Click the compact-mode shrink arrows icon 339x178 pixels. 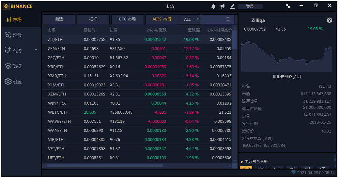point(288,6)
